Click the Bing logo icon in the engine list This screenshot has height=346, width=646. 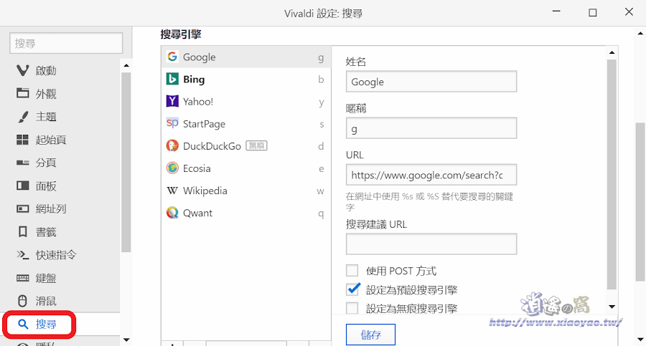172,79
